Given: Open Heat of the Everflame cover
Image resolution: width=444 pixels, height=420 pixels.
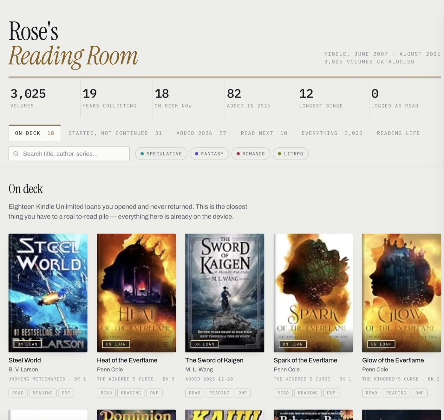Looking at the screenshot, I should 136,293.
